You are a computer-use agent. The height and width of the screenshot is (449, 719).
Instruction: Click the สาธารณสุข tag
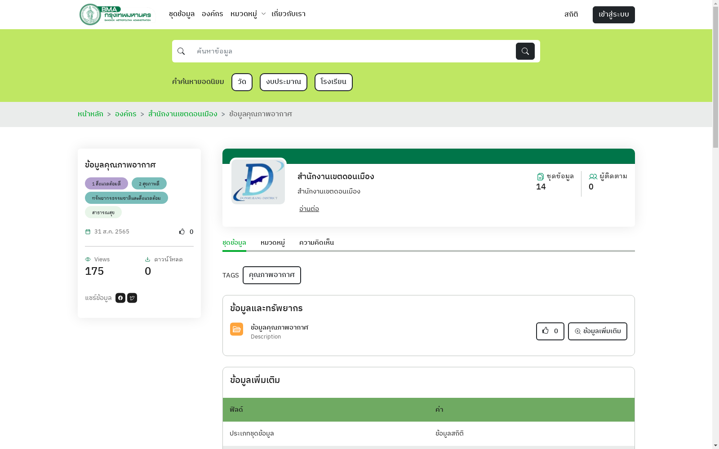pyautogui.click(x=103, y=212)
